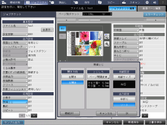Click OK in 無線とじ dialog

point(127,113)
